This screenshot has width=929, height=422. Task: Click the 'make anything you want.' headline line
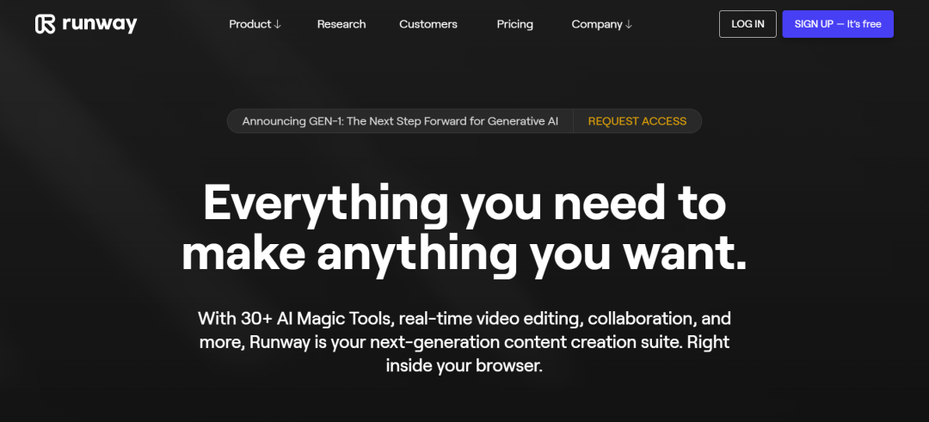coord(464,254)
